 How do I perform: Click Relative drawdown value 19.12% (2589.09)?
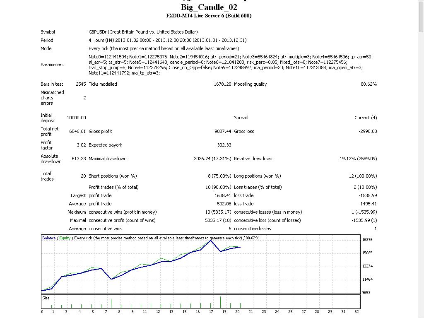358,159
